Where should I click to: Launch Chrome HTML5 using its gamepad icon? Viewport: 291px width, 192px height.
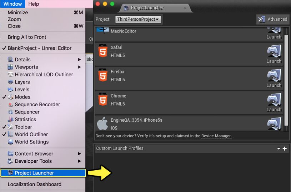(x=274, y=100)
